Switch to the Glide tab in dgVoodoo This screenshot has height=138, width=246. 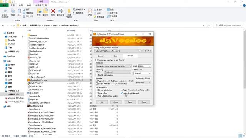coord(115,56)
